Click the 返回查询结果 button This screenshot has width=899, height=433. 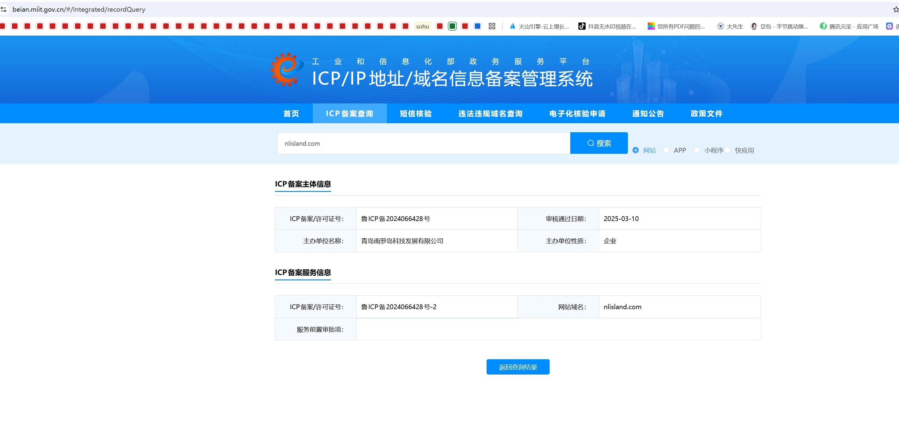click(517, 367)
